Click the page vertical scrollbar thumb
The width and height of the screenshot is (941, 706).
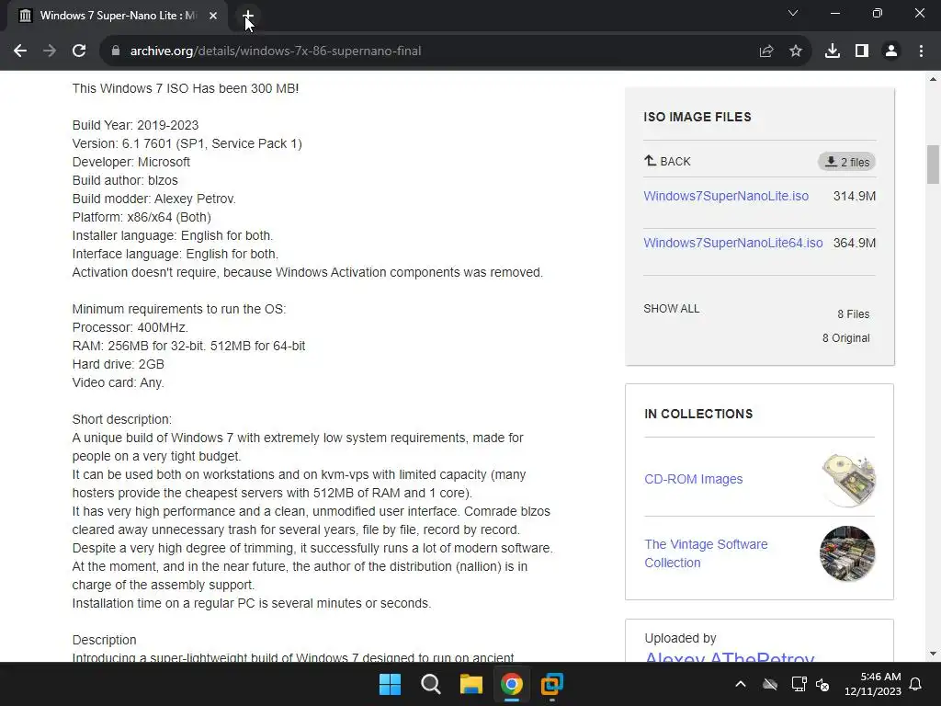point(933,165)
